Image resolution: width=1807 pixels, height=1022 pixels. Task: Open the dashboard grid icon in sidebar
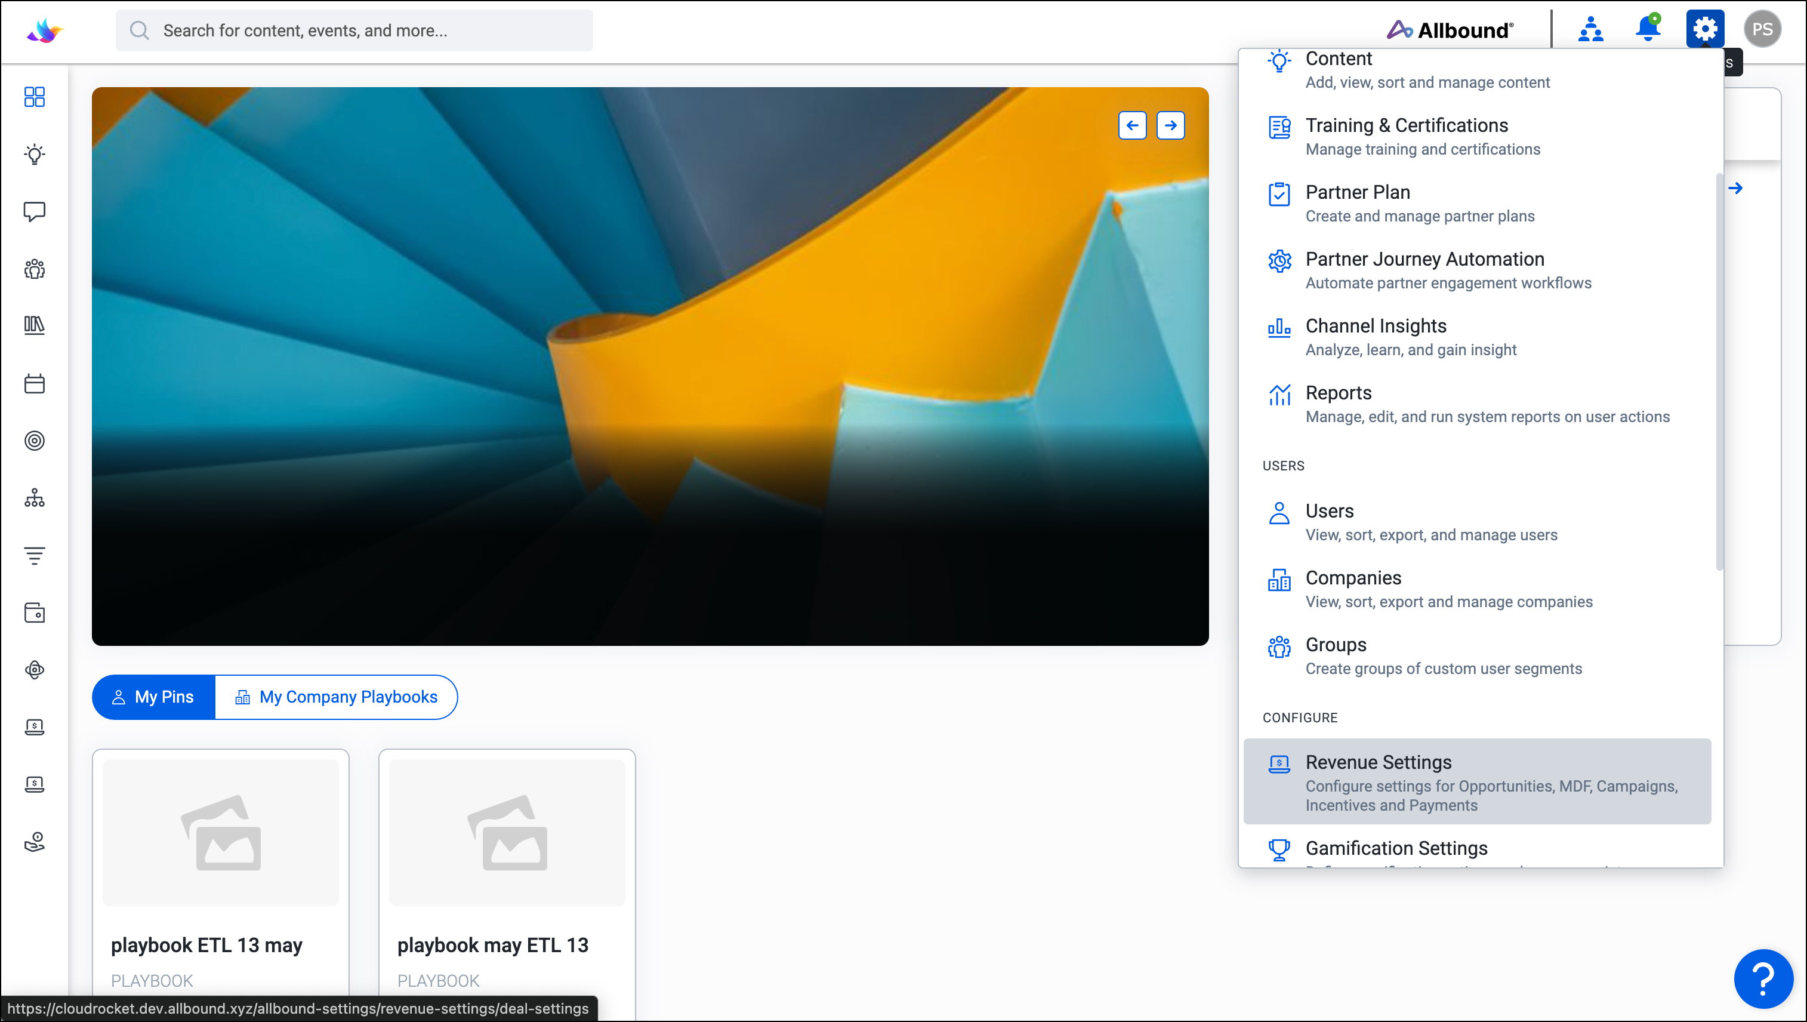pyautogui.click(x=35, y=97)
